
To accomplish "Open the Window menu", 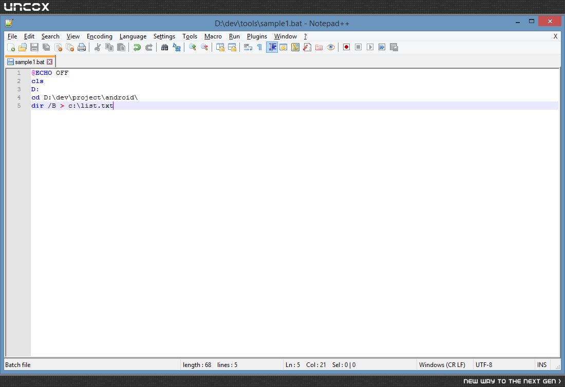I will [x=286, y=36].
